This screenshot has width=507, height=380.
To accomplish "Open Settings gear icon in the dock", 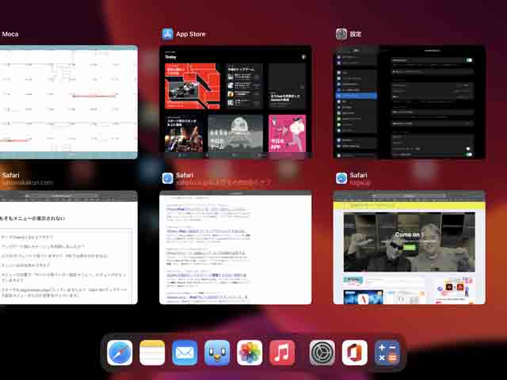I will (x=322, y=352).
